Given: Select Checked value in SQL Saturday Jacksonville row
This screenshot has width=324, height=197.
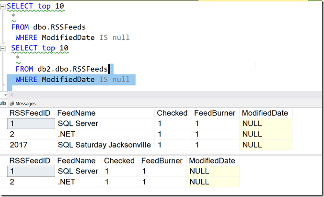Looking at the screenshot, I should [x=173, y=145].
